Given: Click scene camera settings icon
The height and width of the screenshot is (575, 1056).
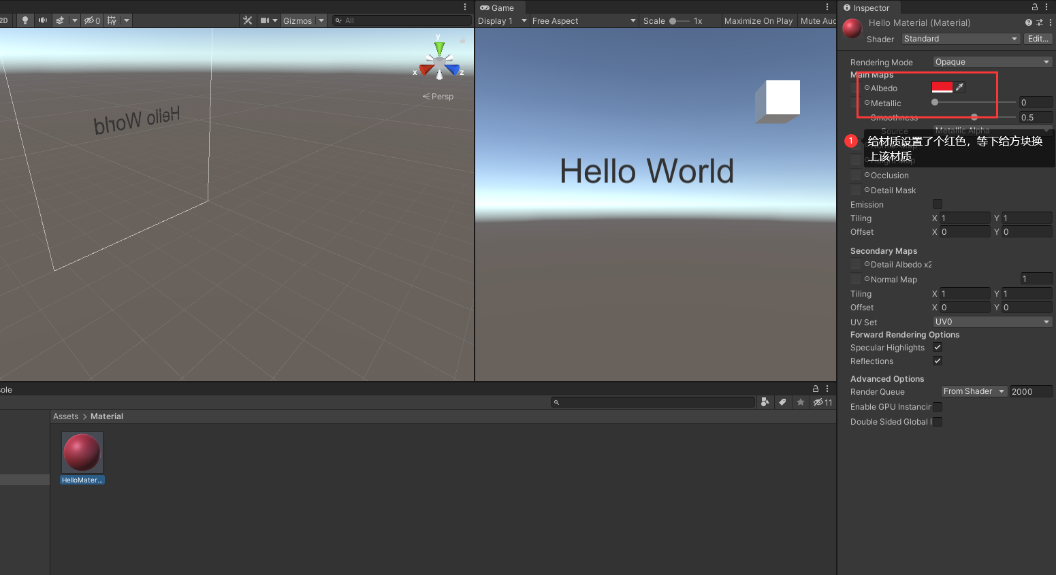Looking at the screenshot, I should (265, 20).
